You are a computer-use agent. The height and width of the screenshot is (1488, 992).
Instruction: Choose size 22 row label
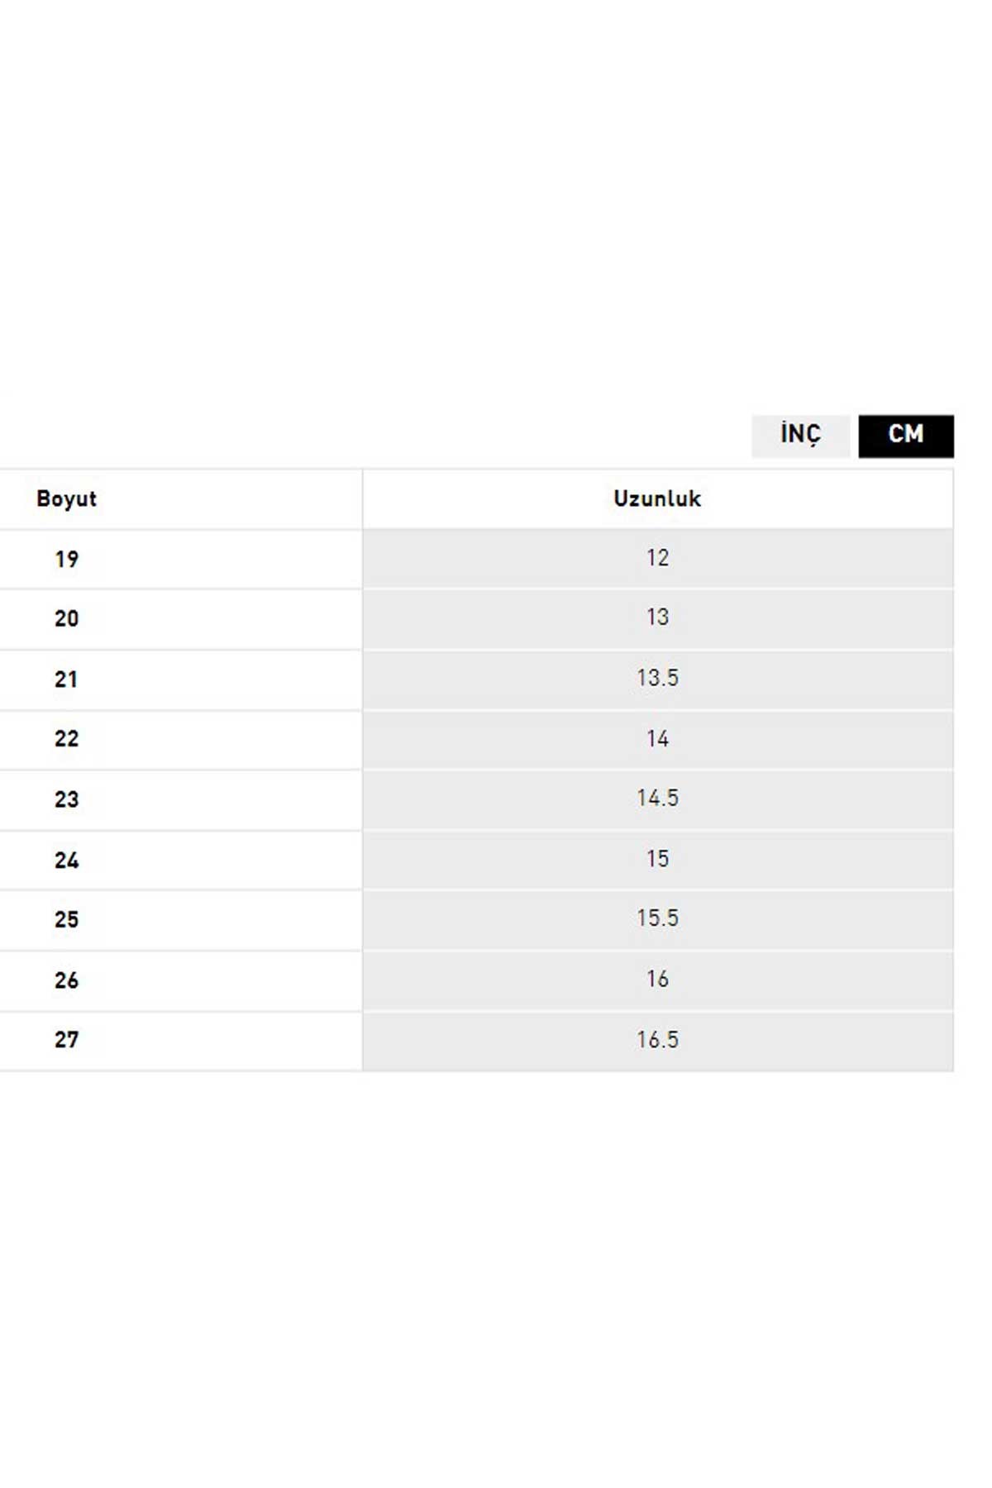pos(66,739)
